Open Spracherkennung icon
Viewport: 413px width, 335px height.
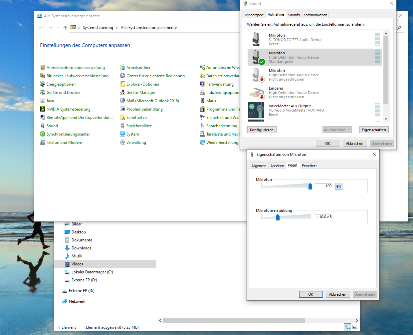tap(202, 126)
